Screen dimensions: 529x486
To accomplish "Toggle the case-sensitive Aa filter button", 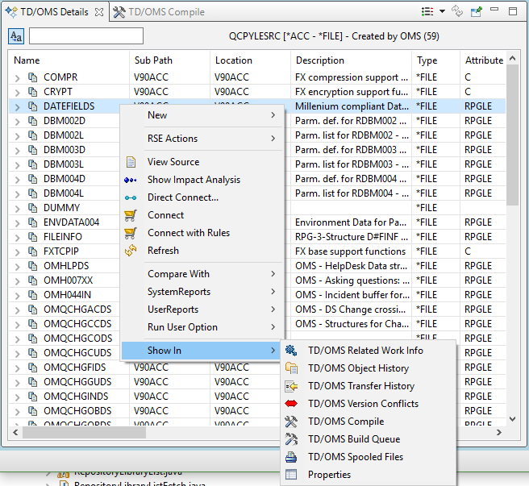I will 16,36.
